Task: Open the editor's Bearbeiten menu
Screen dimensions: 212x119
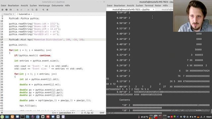Action: click(13, 6)
